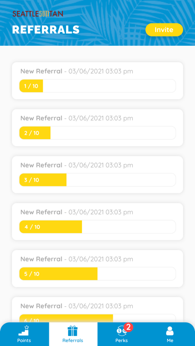Click the yellow Invite button
The image size is (195, 346).
tap(164, 30)
